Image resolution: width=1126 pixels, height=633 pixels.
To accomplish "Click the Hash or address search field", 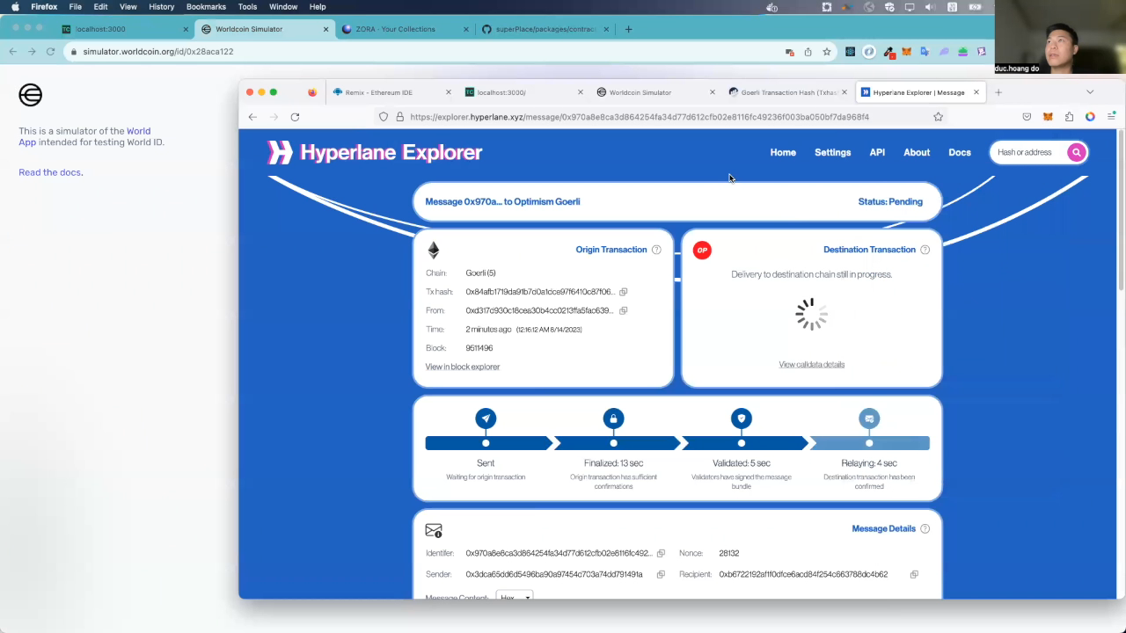I will tap(1027, 152).
